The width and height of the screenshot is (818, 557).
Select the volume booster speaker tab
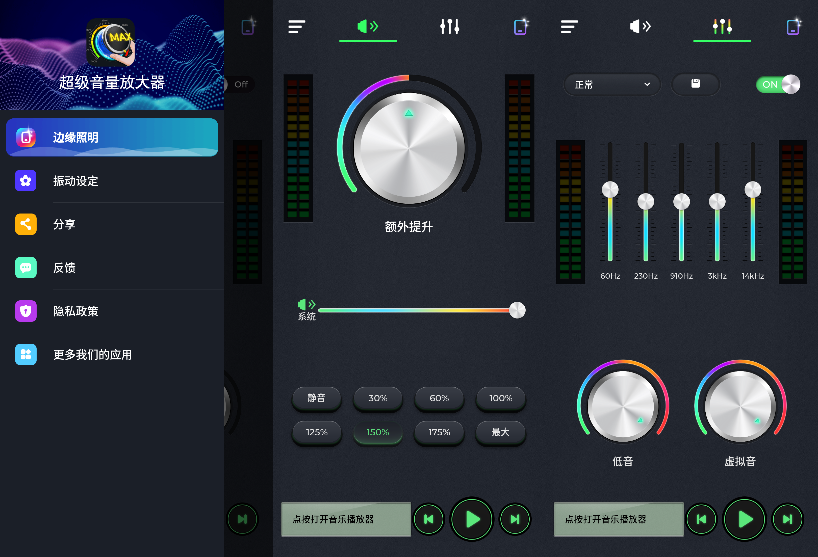pos(368,27)
